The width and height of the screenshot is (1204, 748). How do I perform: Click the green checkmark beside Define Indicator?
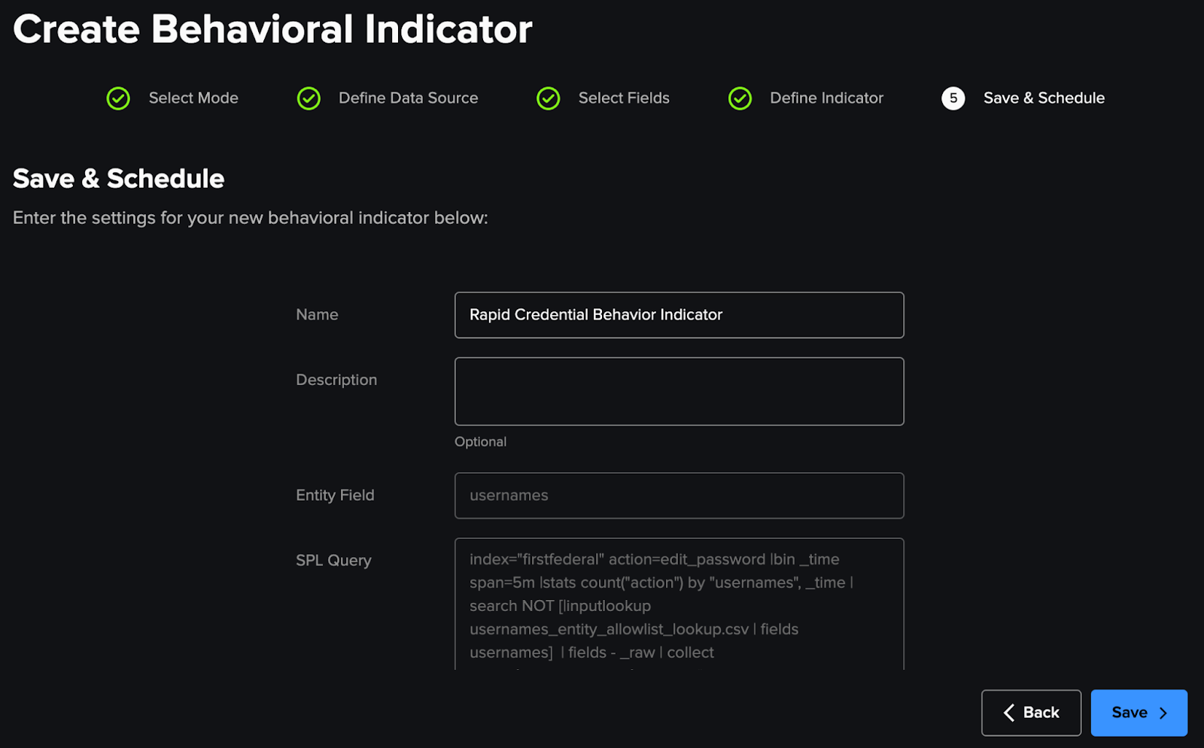(x=740, y=98)
